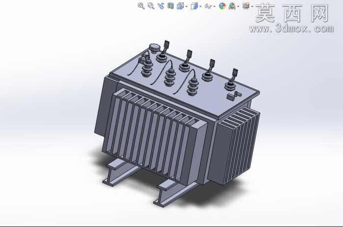Click the Display Style box icon
Viewport: 343px width, 227px height.
pos(194,6)
